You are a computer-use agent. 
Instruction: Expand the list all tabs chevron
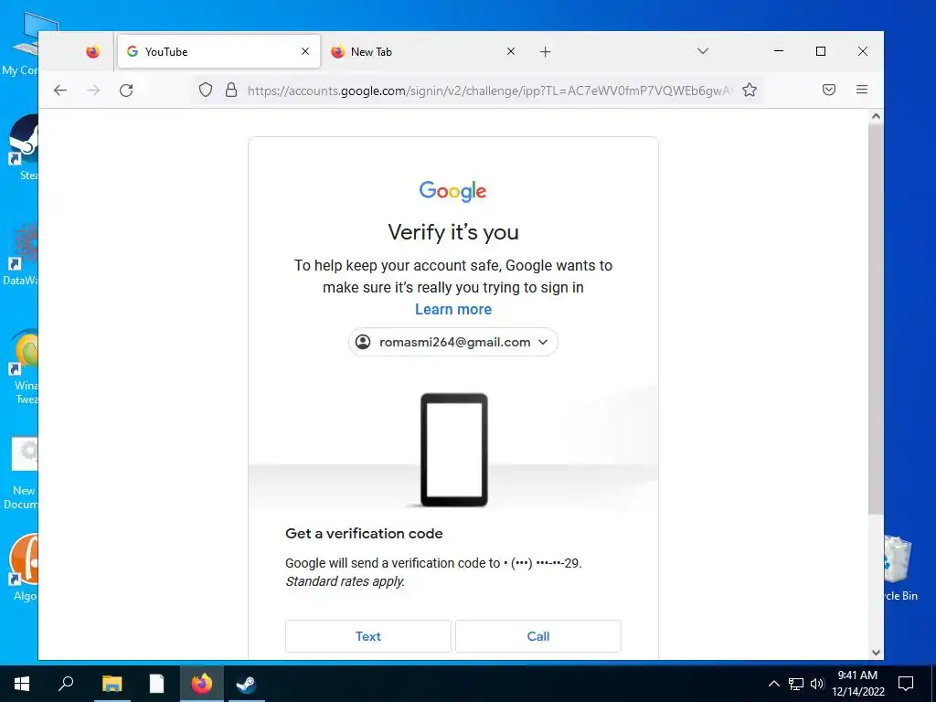click(703, 51)
